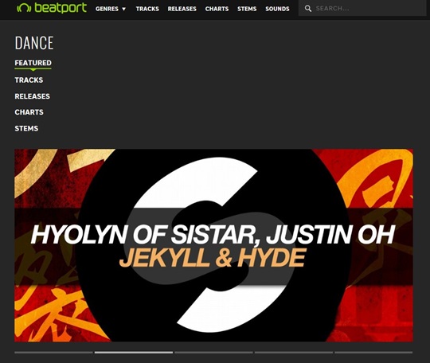Select the last carousel slide indicator
430x363 pixels.
(373, 353)
